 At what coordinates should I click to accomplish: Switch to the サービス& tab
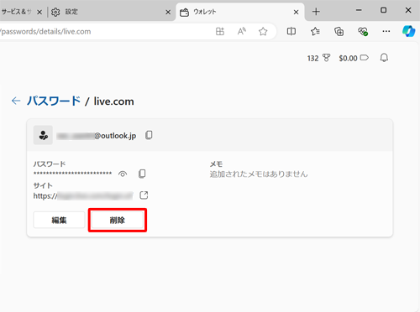pos(16,12)
